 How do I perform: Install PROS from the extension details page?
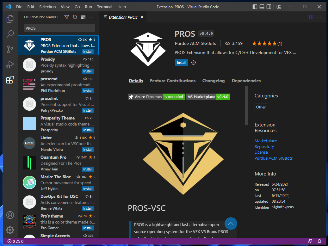click(x=181, y=63)
